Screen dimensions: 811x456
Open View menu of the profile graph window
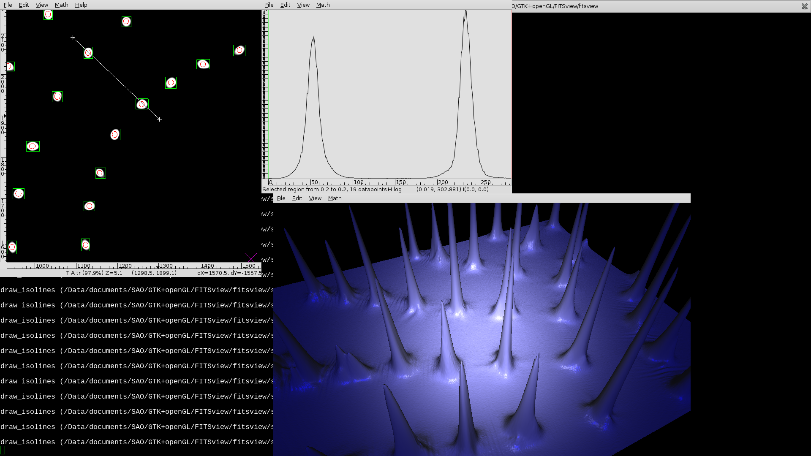coord(303,5)
